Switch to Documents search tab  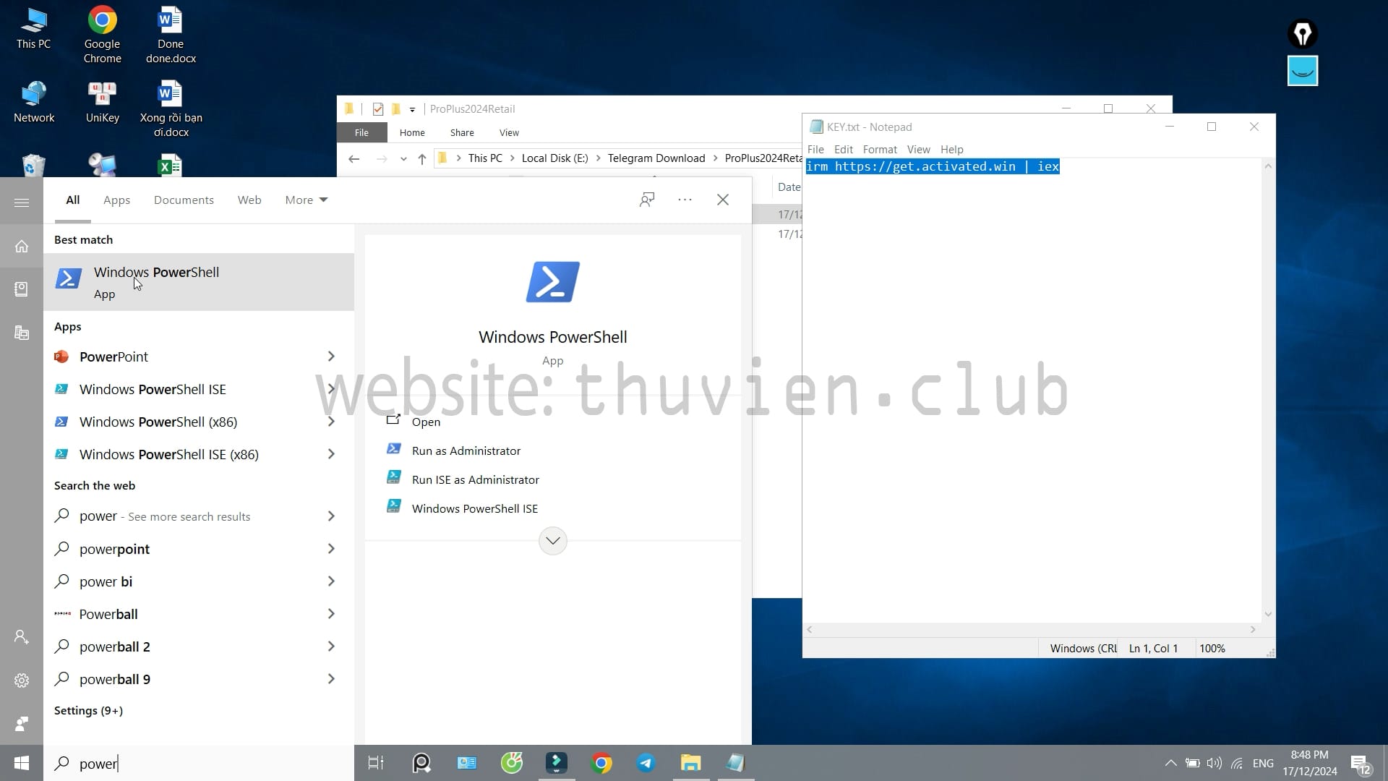pyautogui.click(x=184, y=200)
